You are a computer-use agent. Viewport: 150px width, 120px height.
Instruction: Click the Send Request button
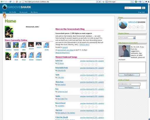(x=129, y=88)
